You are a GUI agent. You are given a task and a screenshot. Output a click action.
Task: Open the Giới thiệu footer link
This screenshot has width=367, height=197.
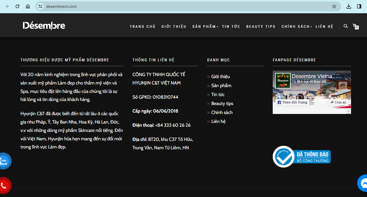click(x=220, y=77)
